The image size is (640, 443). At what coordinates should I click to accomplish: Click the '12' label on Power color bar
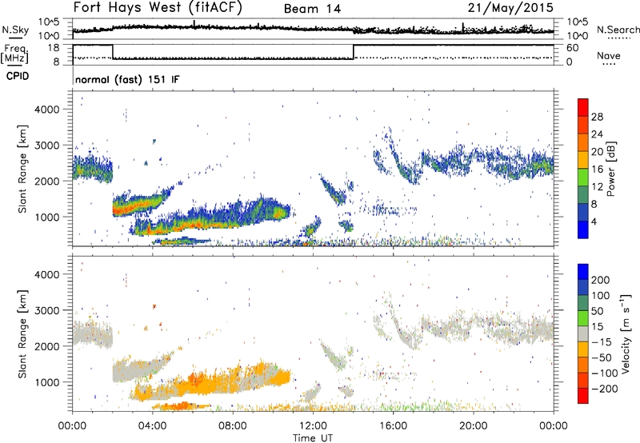[597, 187]
